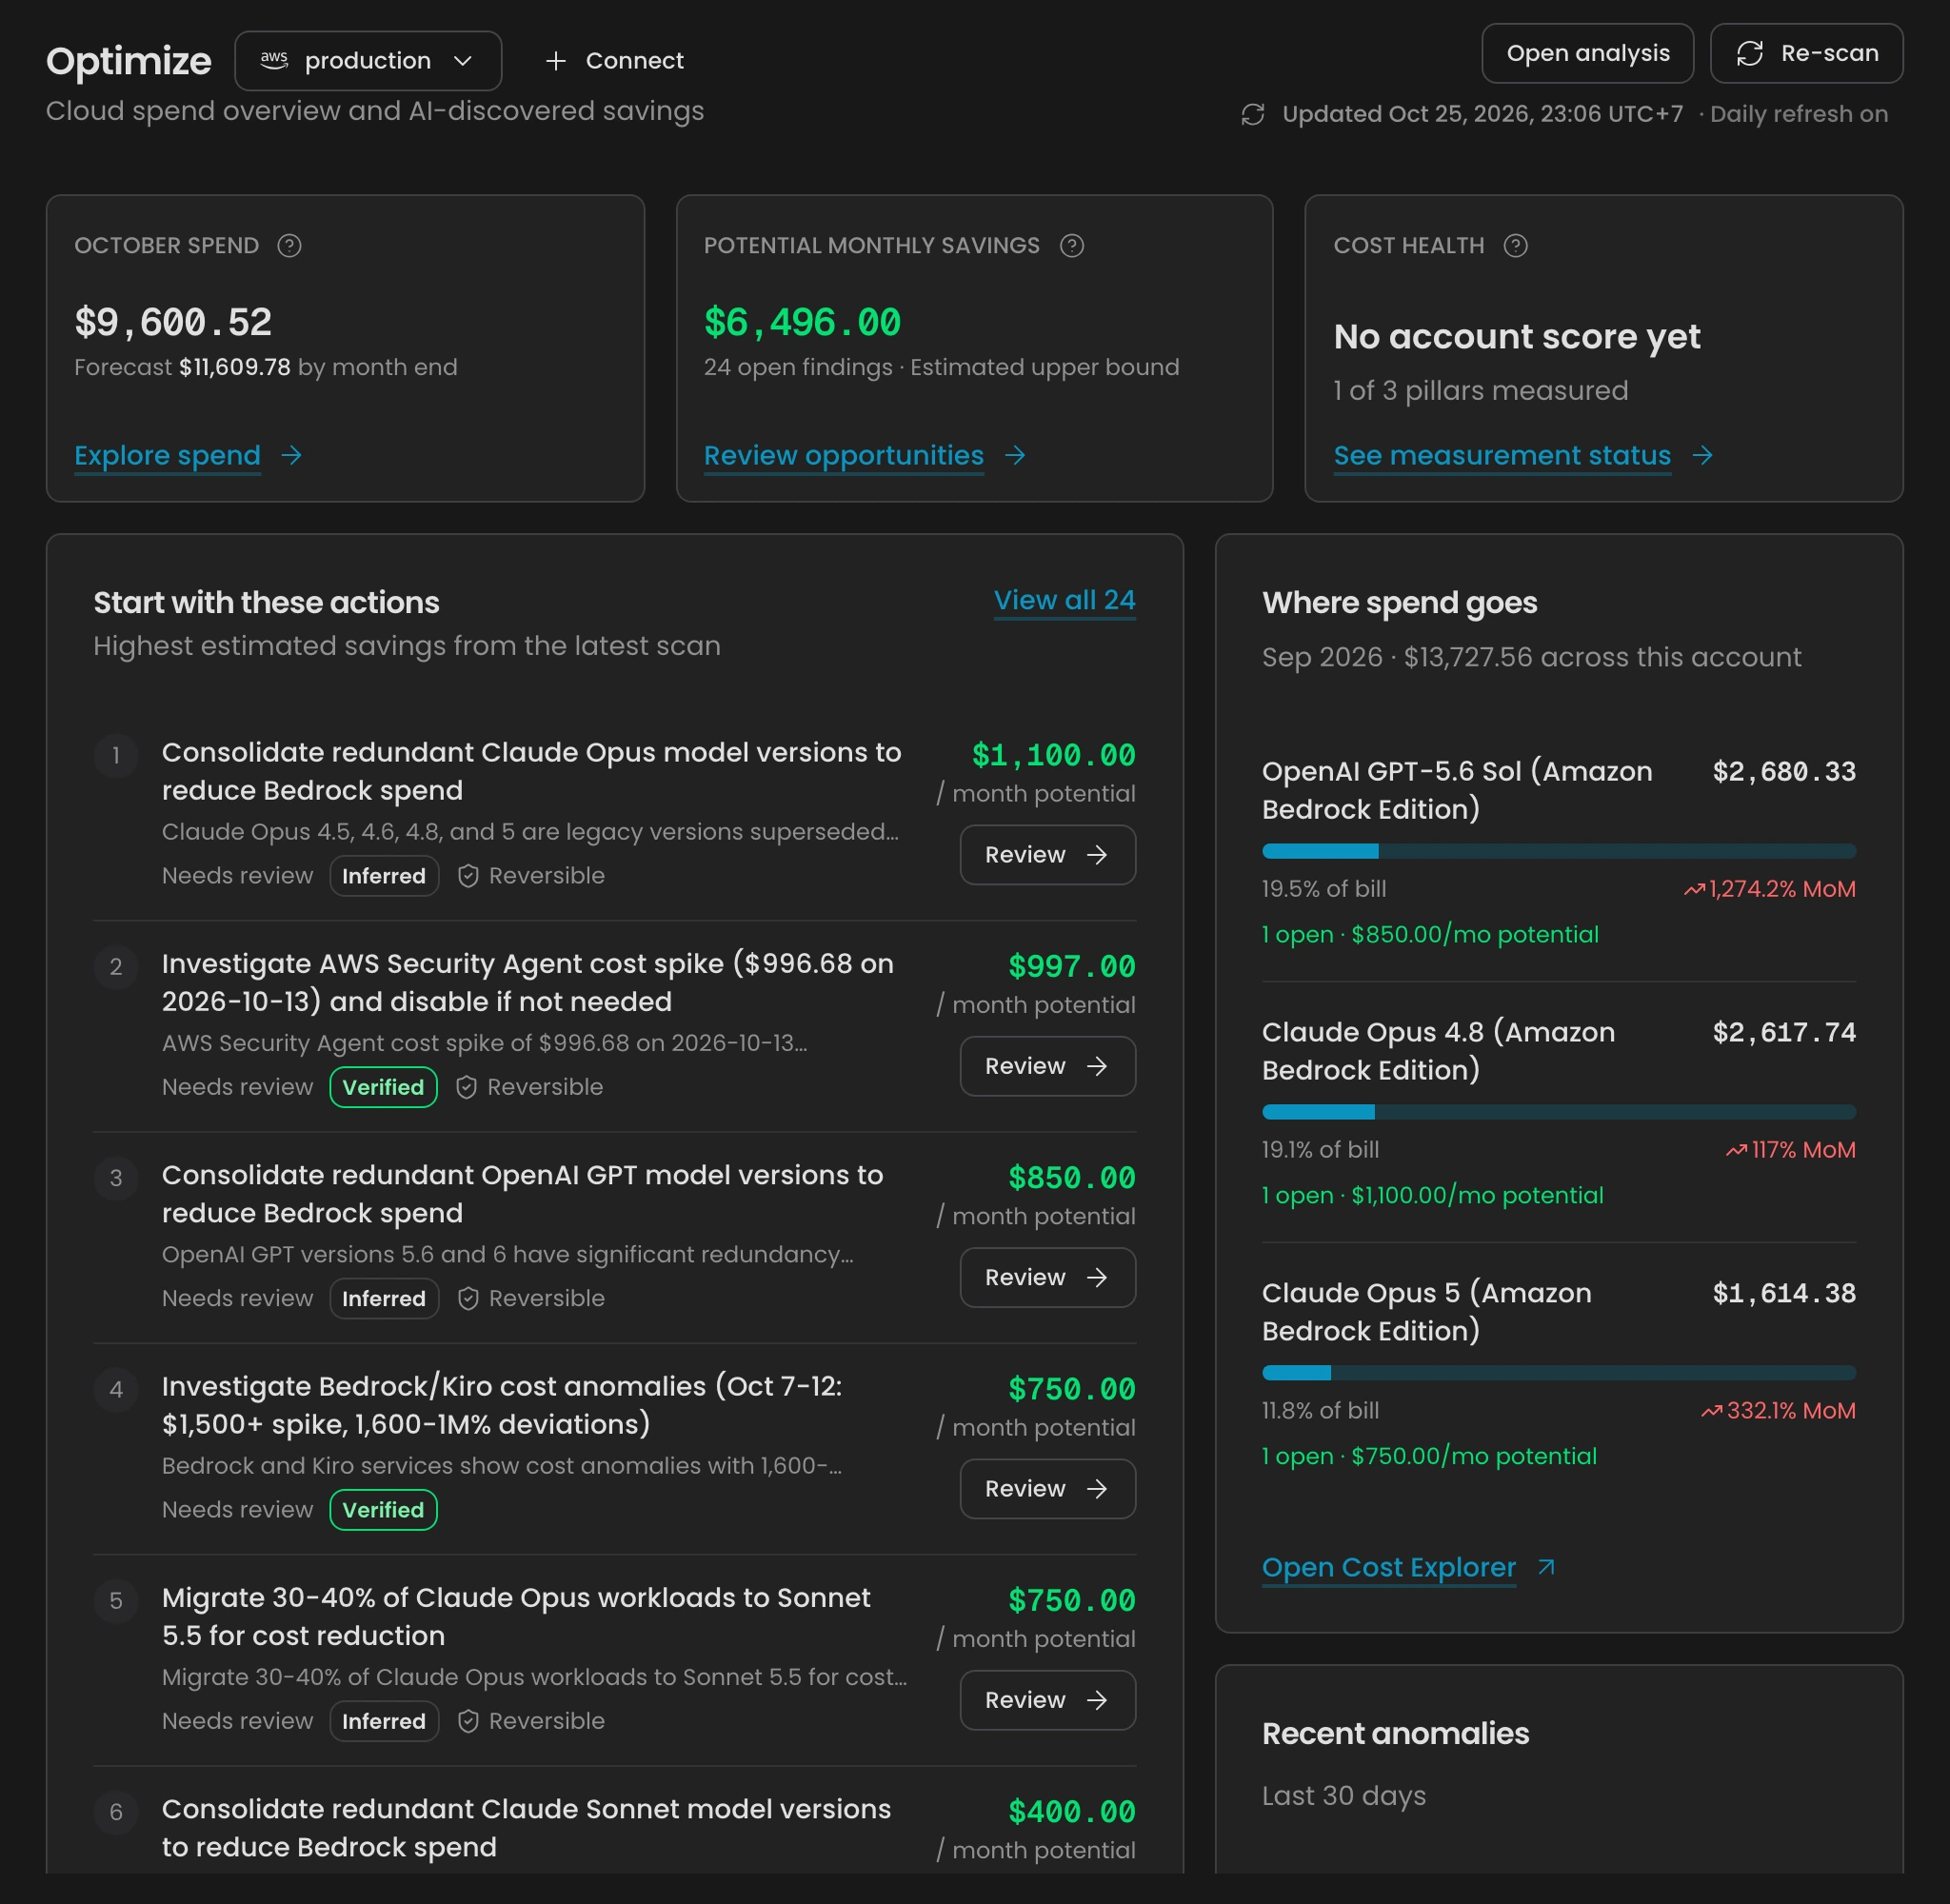The width and height of the screenshot is (1950, 1904).
Task: Click help icon next to October Spend
Action: (290, 245)
